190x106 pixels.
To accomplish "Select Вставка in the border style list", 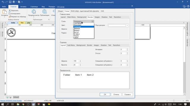I will 84,34.
